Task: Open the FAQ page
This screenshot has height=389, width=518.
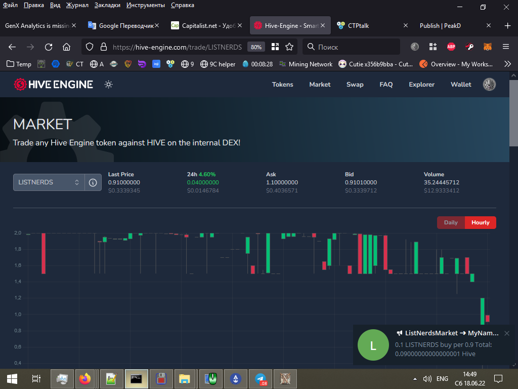Action: tap(386, 85)
